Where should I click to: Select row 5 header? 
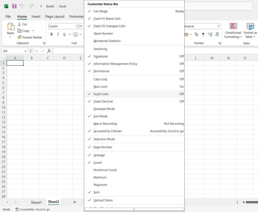3,83
